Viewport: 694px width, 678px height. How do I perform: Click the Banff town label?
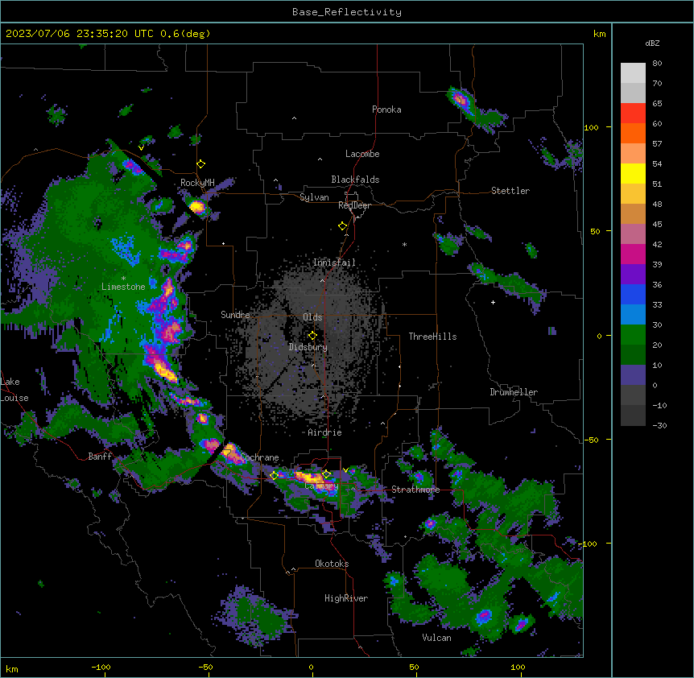[x=100, y=457]
